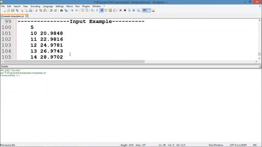Click the horizontal scrollbar left arrow
This screenshot has height=147, width=262.
2,62
